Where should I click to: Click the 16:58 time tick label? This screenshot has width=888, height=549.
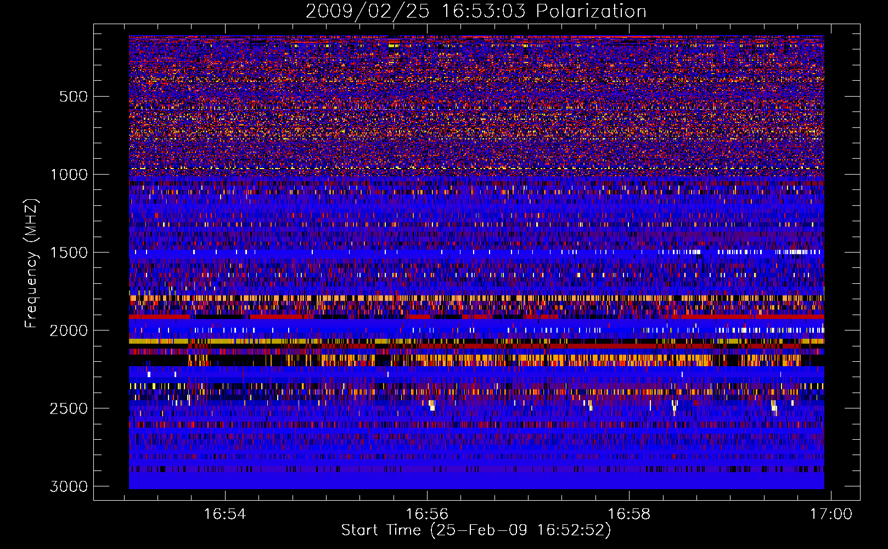(629, 514)
